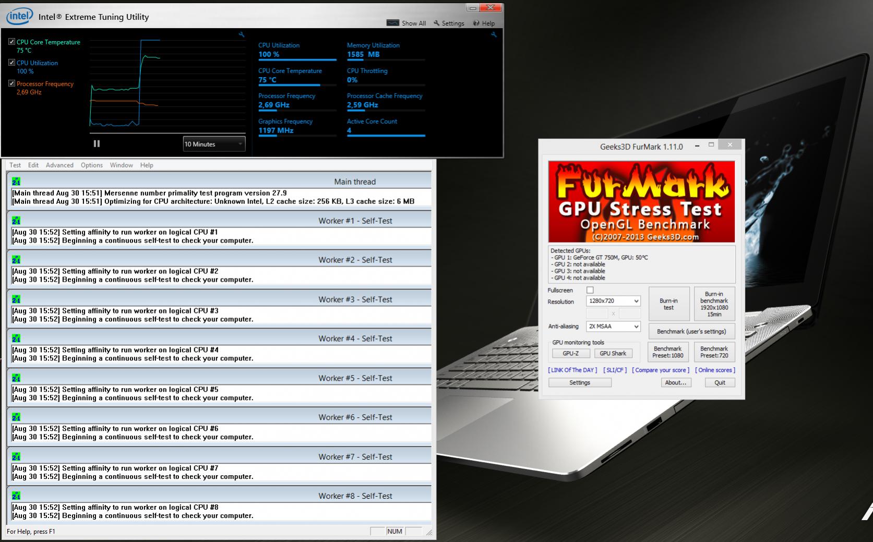873x542 pixels.
Task: Click NUM indicator in Prime95 status bar
Action: tap(394, 532)
